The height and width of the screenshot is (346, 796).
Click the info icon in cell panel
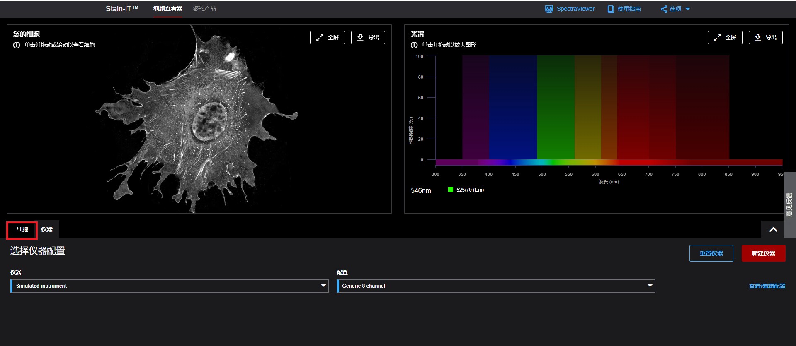point(17,45)
